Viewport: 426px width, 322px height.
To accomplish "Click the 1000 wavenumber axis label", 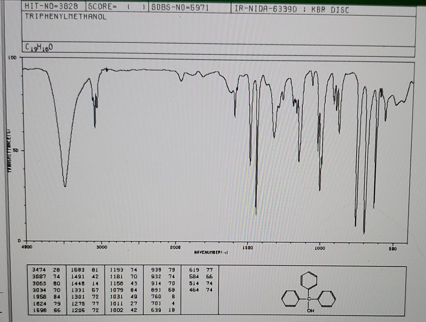I will pyautogui.click(x=320, y=248).
